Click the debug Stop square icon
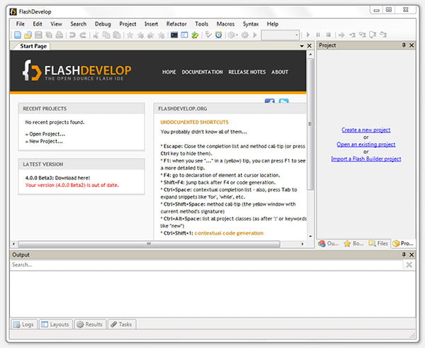425x348 pixels. 328,35
